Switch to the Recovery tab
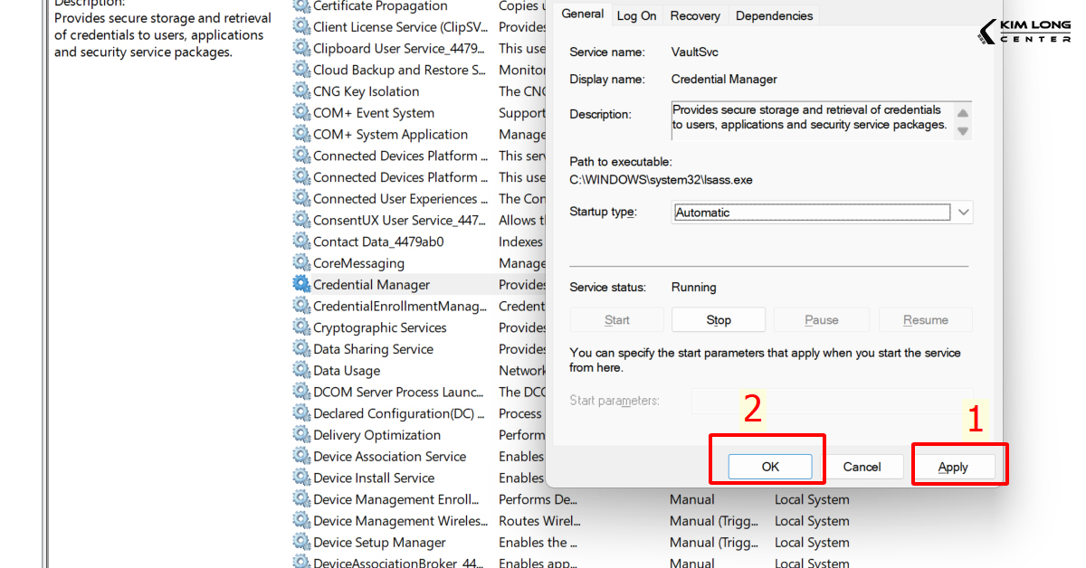The height and width of the screenshot is (568, 1086). pos(694,15)
